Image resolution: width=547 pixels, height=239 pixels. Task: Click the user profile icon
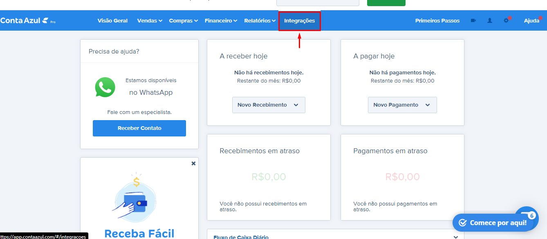pos(489,20)
